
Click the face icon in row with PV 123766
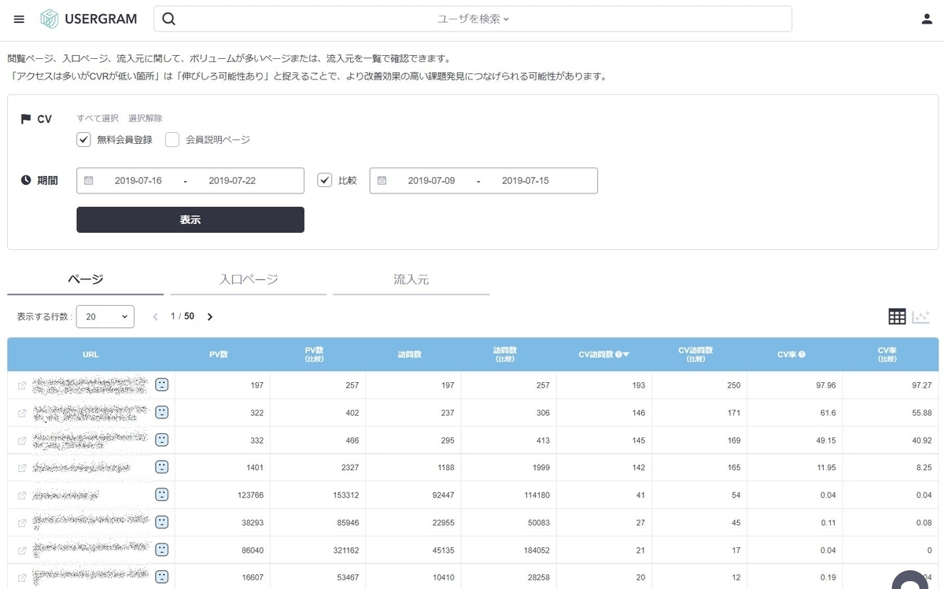161,495
